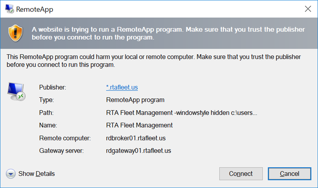Expand details with the chevron arrow
Viewport: 318px width, 188px height.
[x=11, y=174]
